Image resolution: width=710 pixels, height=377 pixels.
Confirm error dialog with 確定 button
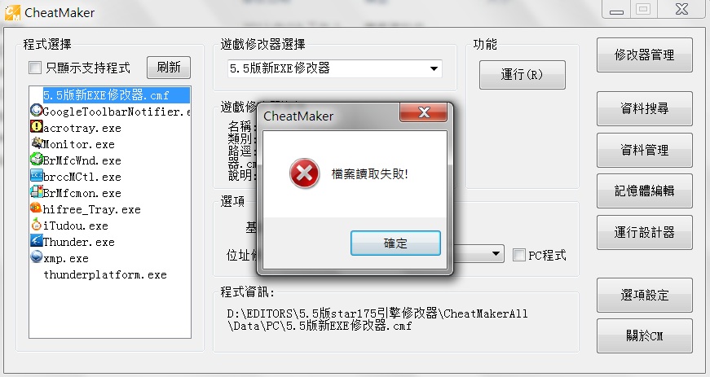[x=395, y=243]
